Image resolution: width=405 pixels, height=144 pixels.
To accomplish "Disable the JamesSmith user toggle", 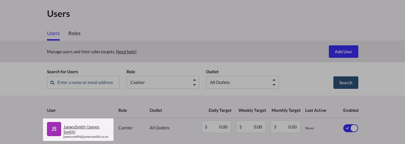I will [351, 128].
